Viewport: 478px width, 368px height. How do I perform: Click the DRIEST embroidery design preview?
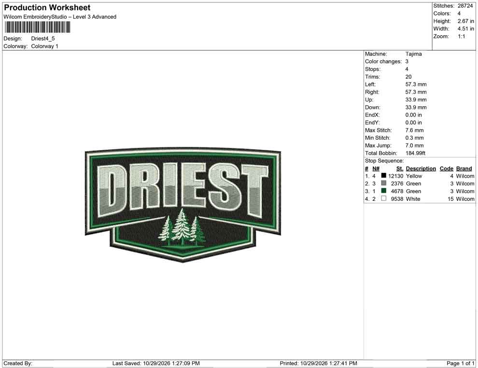[x=183, y=205]
